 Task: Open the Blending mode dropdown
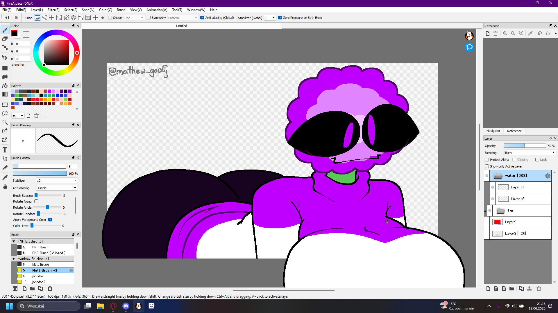coord(530,153)
